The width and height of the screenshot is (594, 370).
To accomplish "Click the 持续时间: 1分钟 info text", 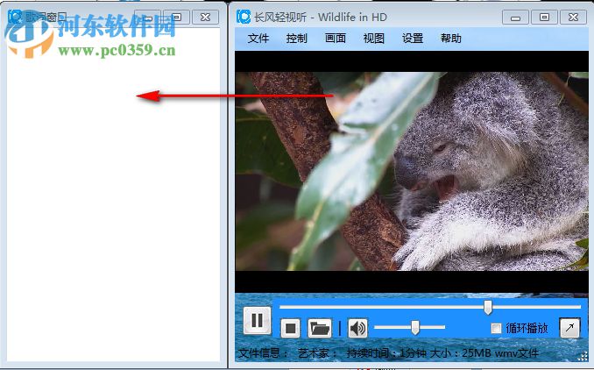I will [386, 353].
